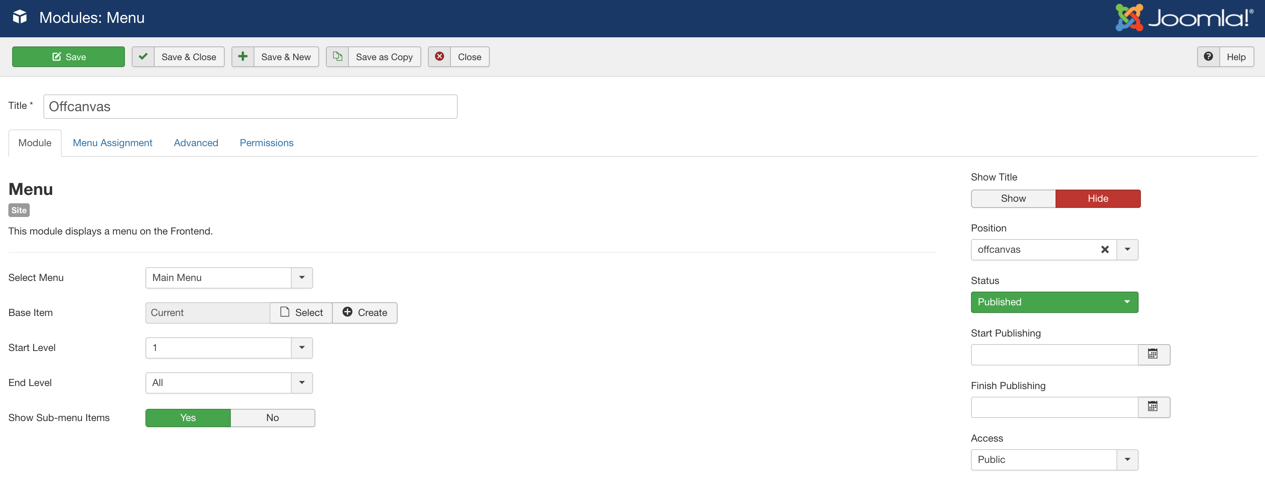Viewport: 1265px width, 485px height.
Task: Set Show Title to Hide
Action: coord(1097,198)
